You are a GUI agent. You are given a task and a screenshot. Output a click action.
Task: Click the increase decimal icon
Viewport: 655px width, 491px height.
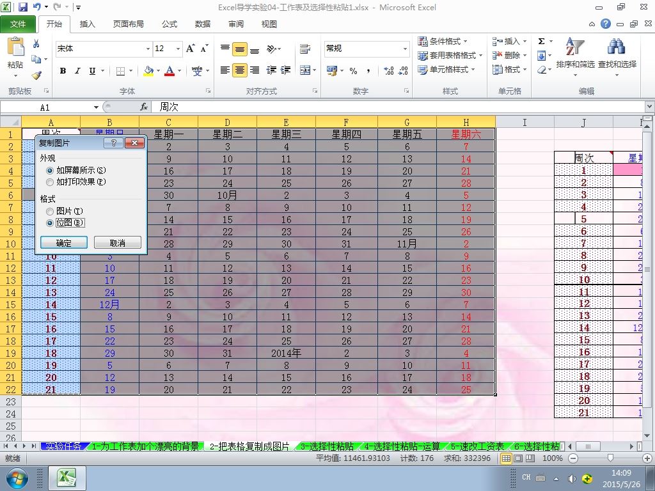pos(388,70)
